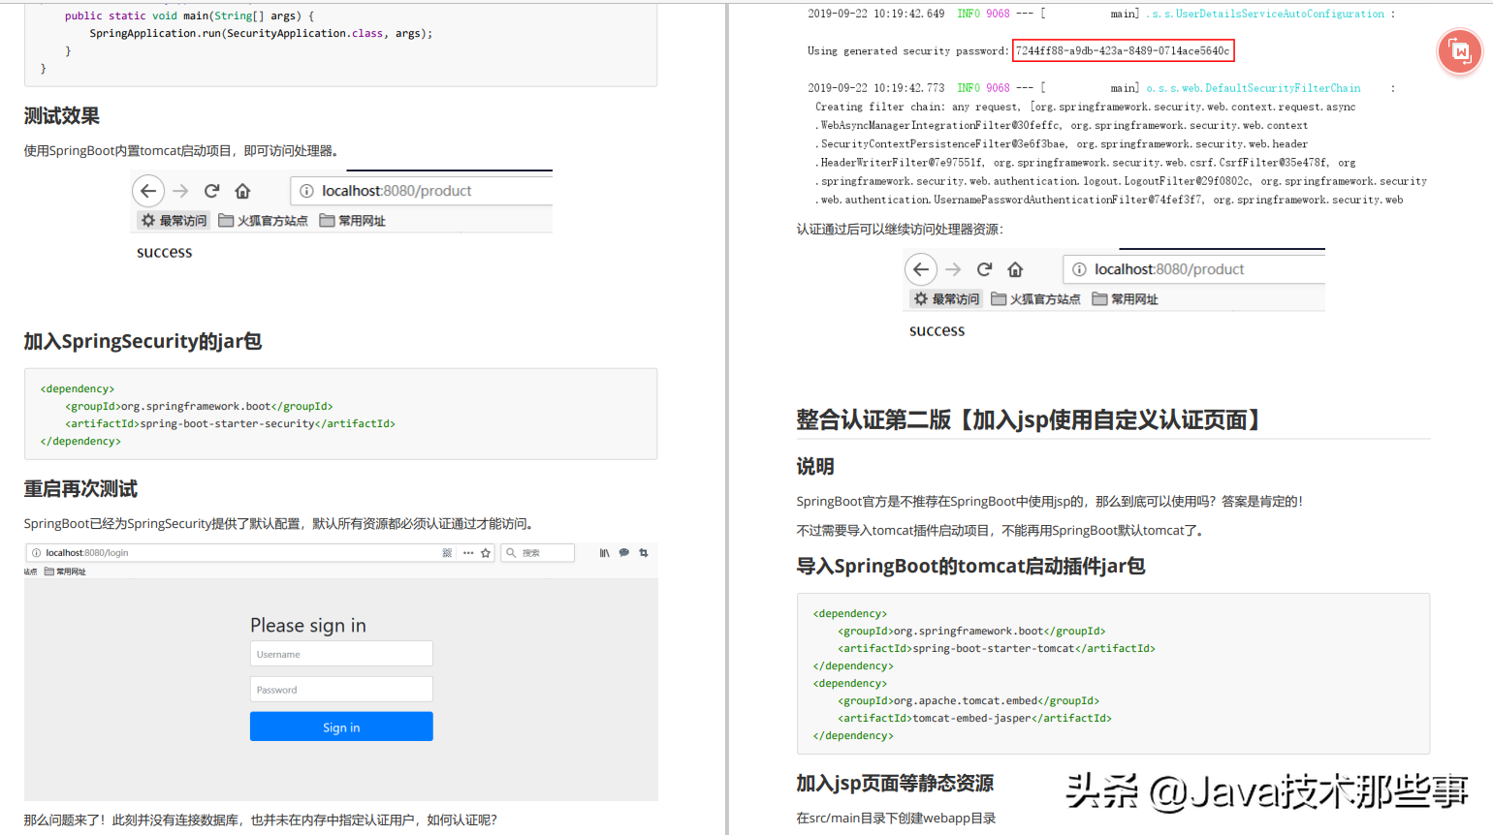
Task: Click the localhost:8080/login address bar
Action: point(260,553)
